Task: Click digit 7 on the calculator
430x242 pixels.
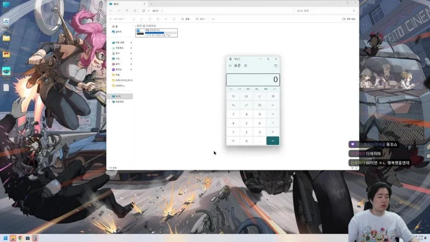Action: tap(233, 114)
